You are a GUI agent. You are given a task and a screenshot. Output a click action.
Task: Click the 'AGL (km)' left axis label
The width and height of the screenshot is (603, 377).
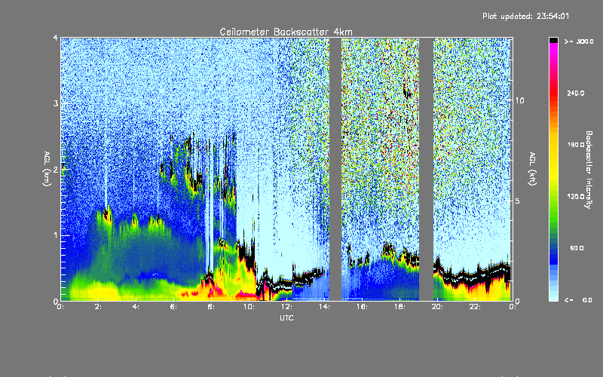click(x=47, y=169)
